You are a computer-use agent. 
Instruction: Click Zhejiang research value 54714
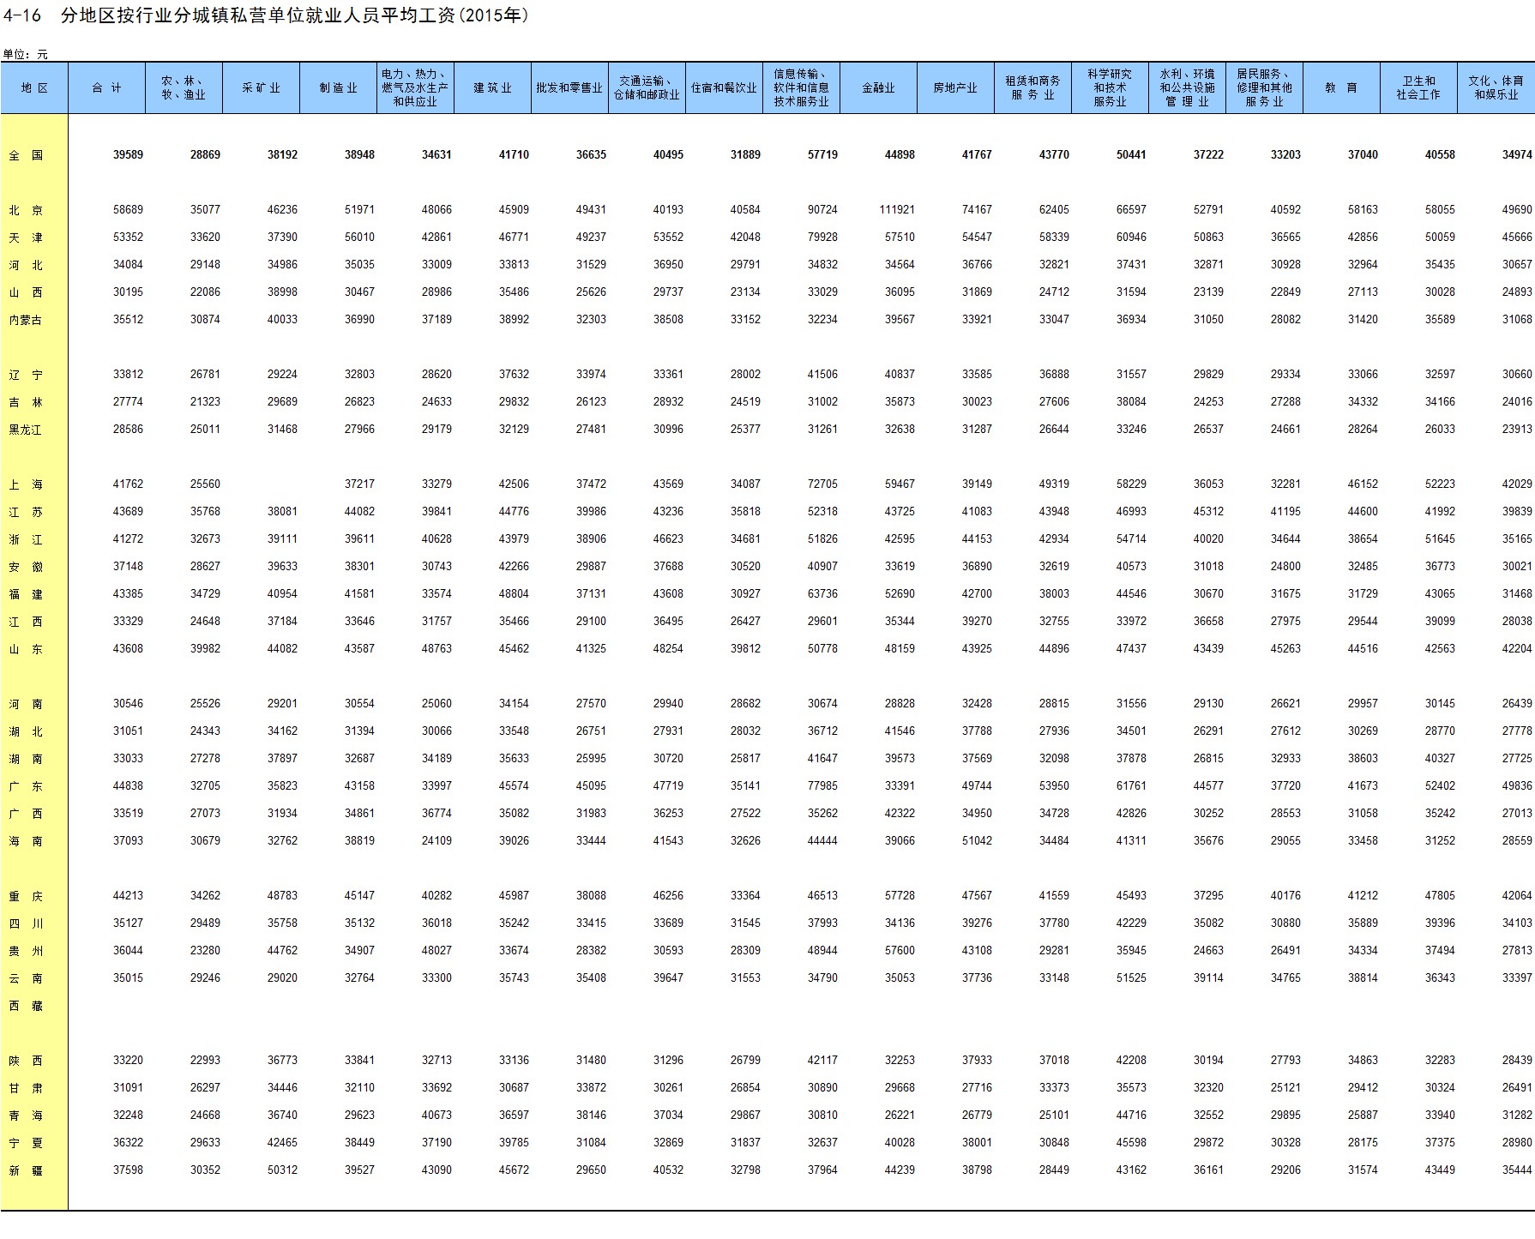point(1131,539)
